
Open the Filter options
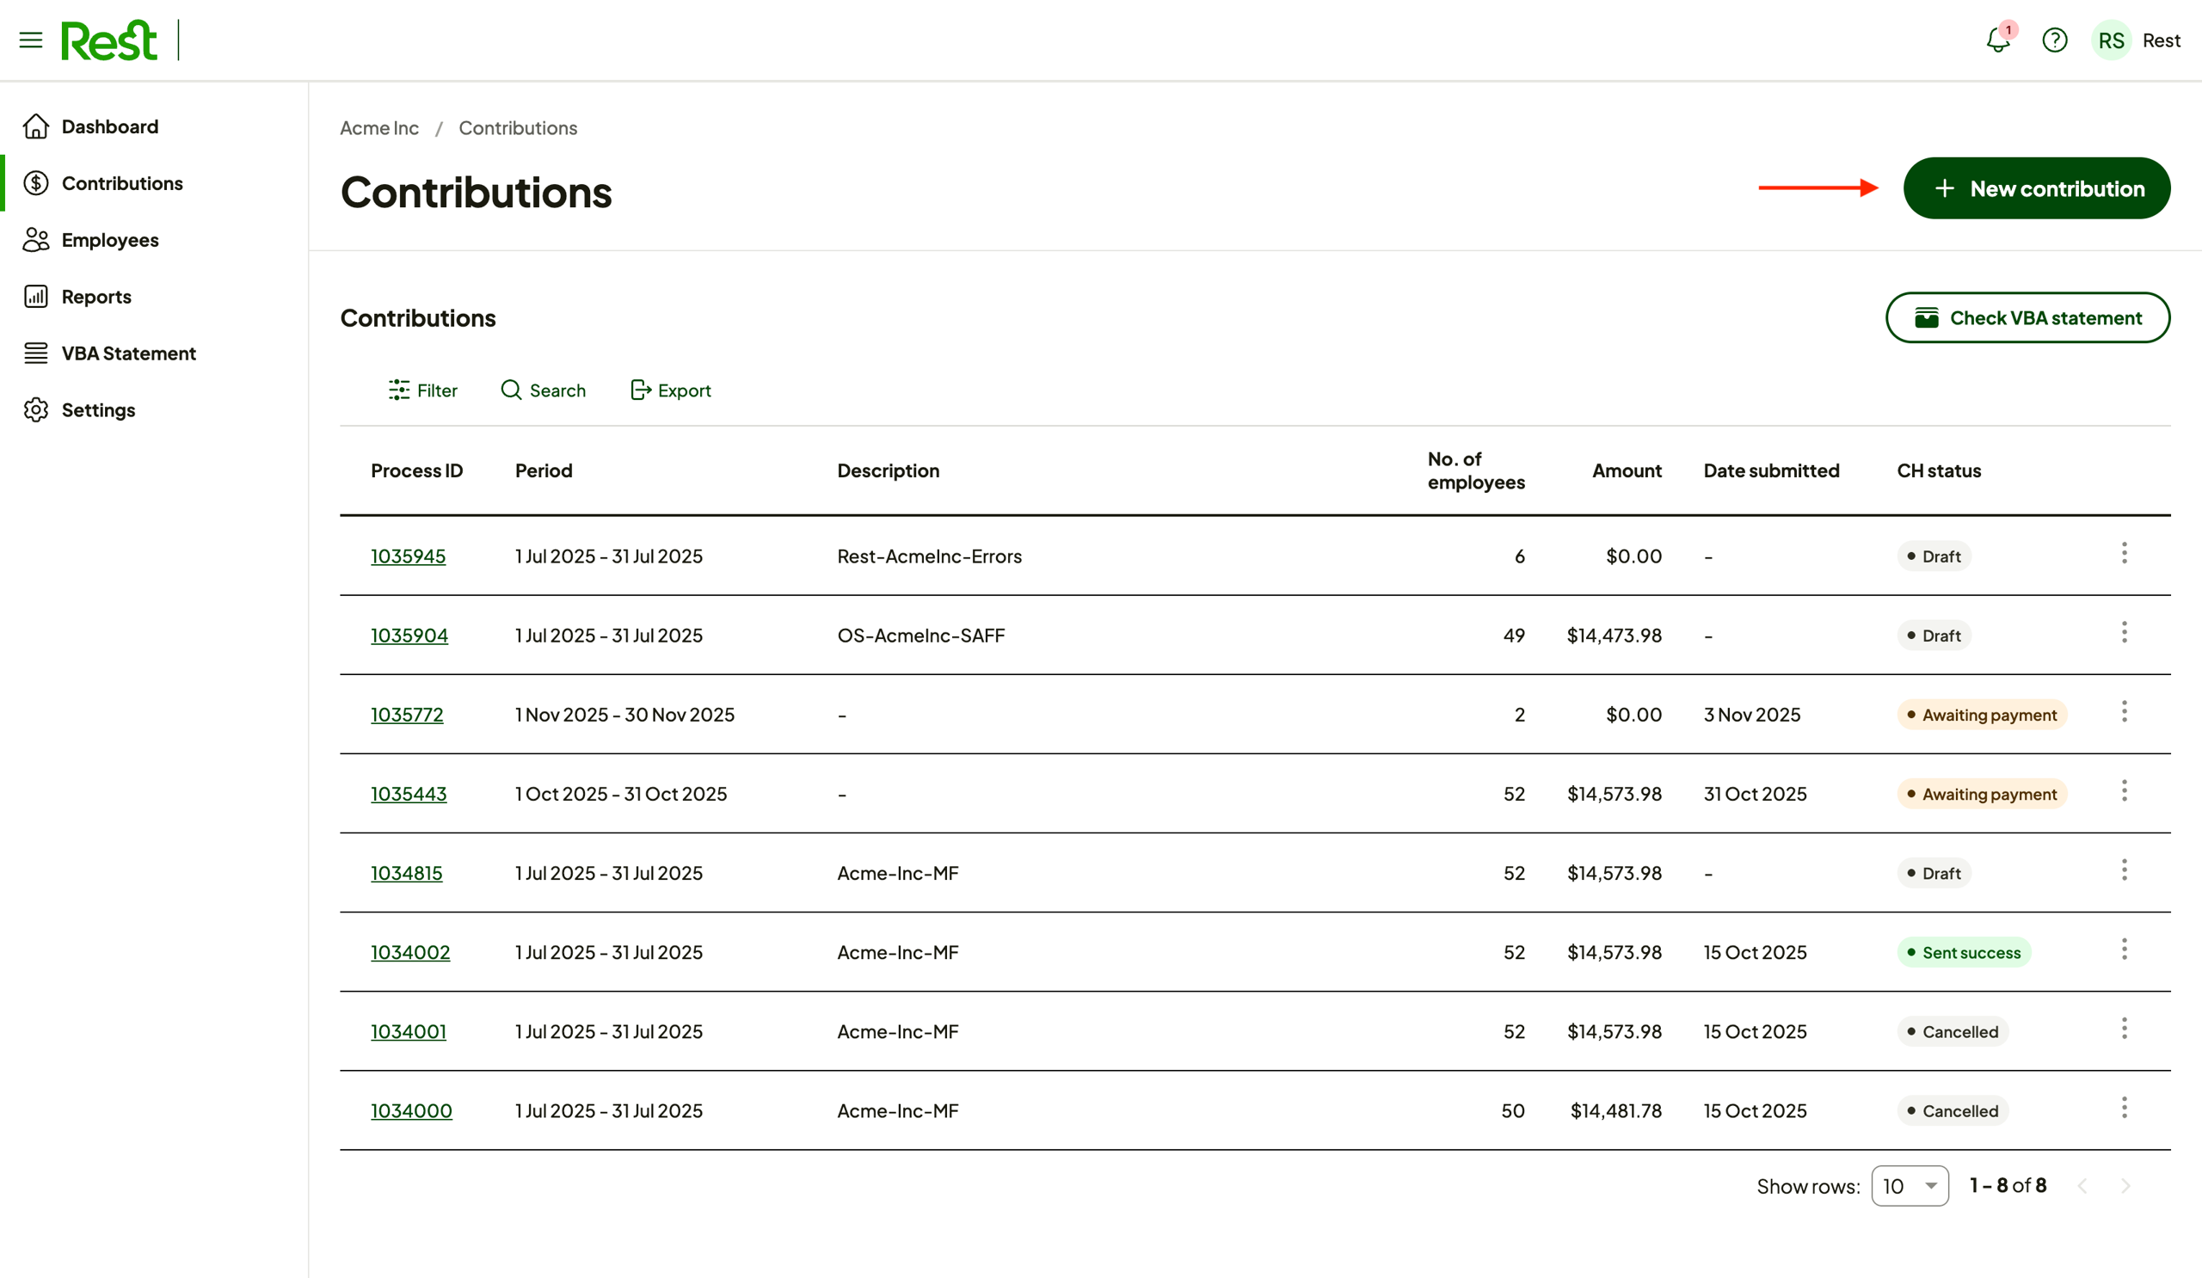pos(423,390)
